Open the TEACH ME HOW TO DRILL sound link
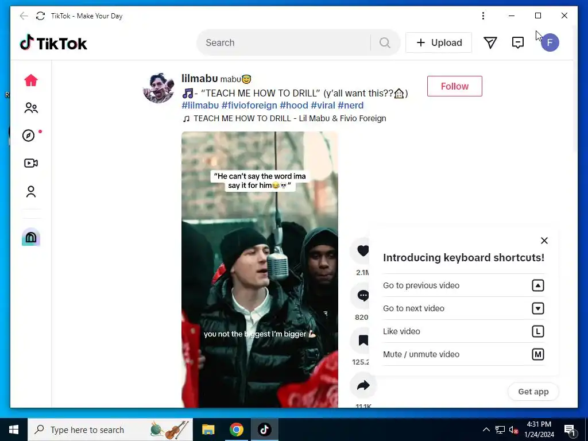 (284, 118)
